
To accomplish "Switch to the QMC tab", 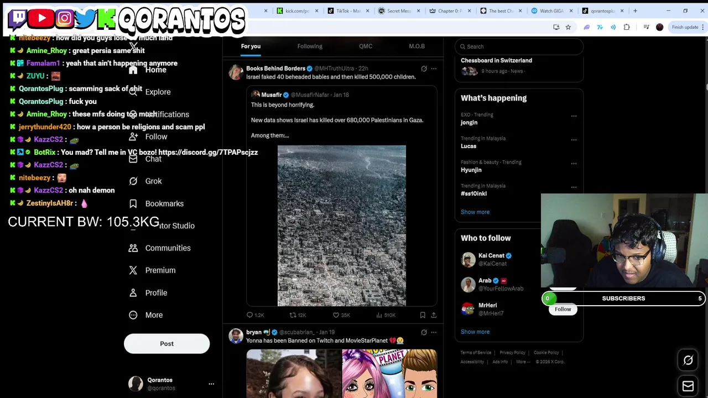I will point(366,46).
